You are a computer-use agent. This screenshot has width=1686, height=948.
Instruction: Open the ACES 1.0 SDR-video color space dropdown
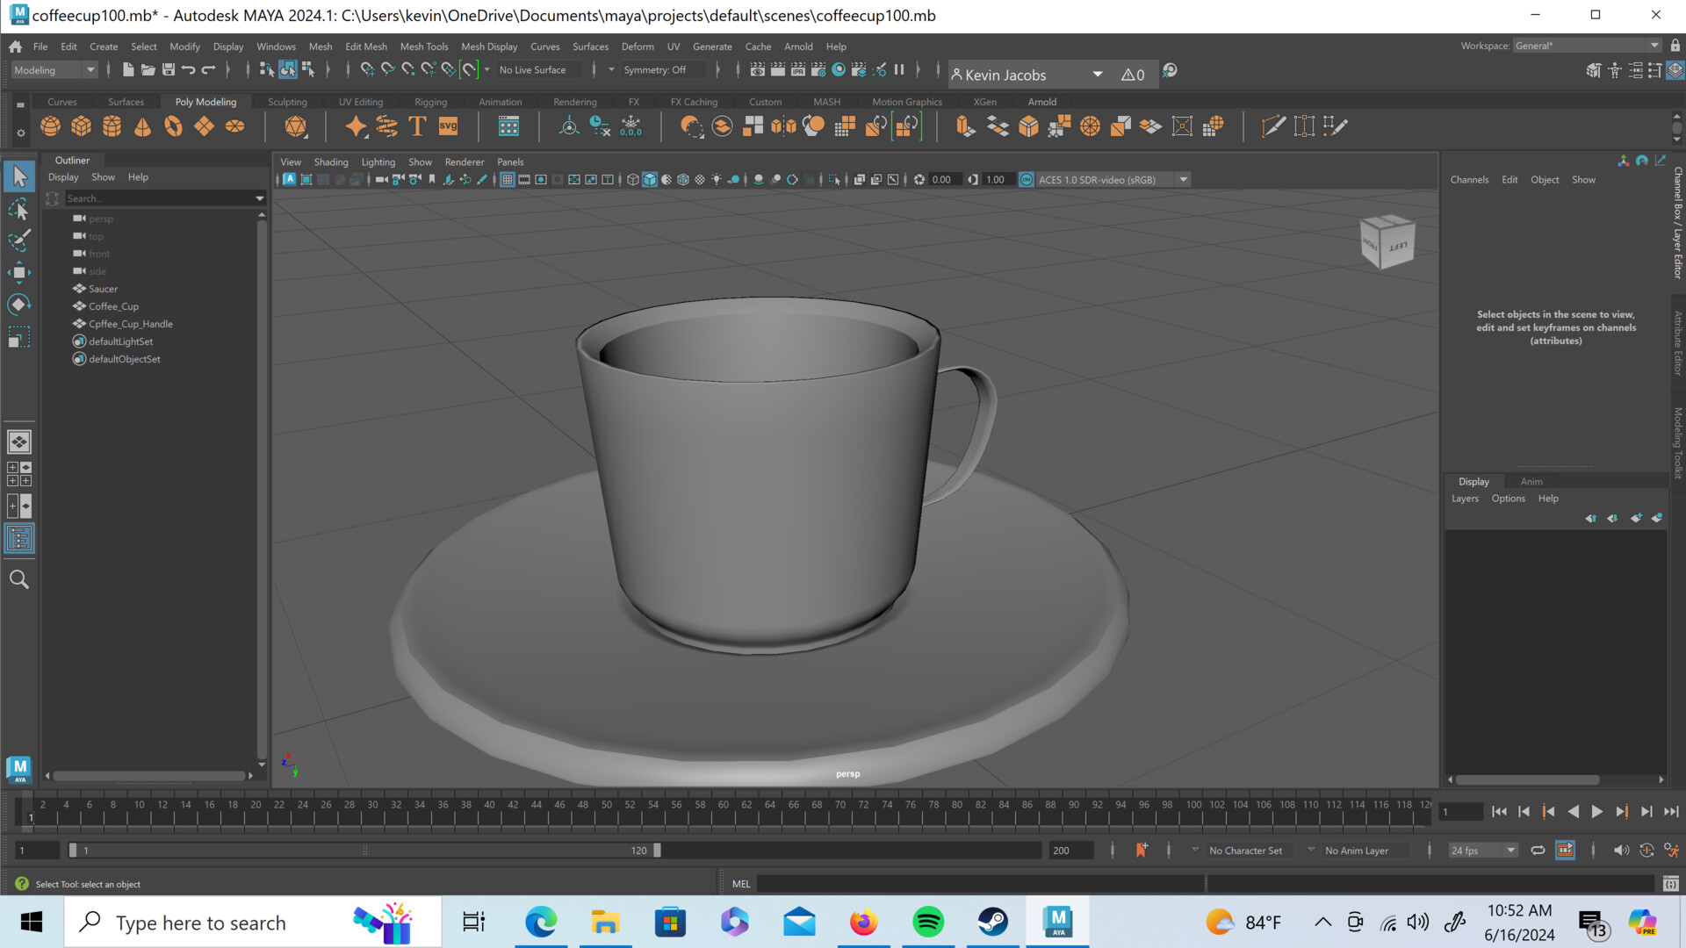tap(1183, 179)
